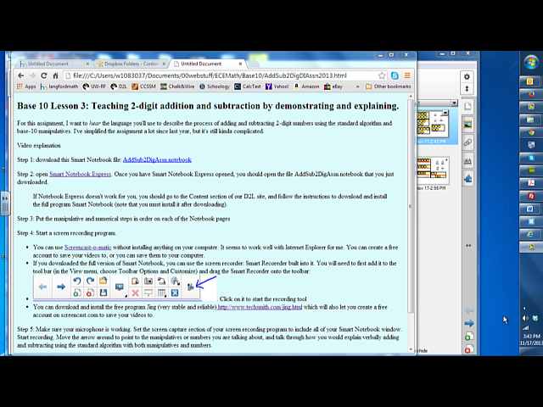Image resolution: width=543 pixels, height=407 pixels.
Task: Open the Smart Notebook Page Sorter tab icon
Action: point(467,106)
